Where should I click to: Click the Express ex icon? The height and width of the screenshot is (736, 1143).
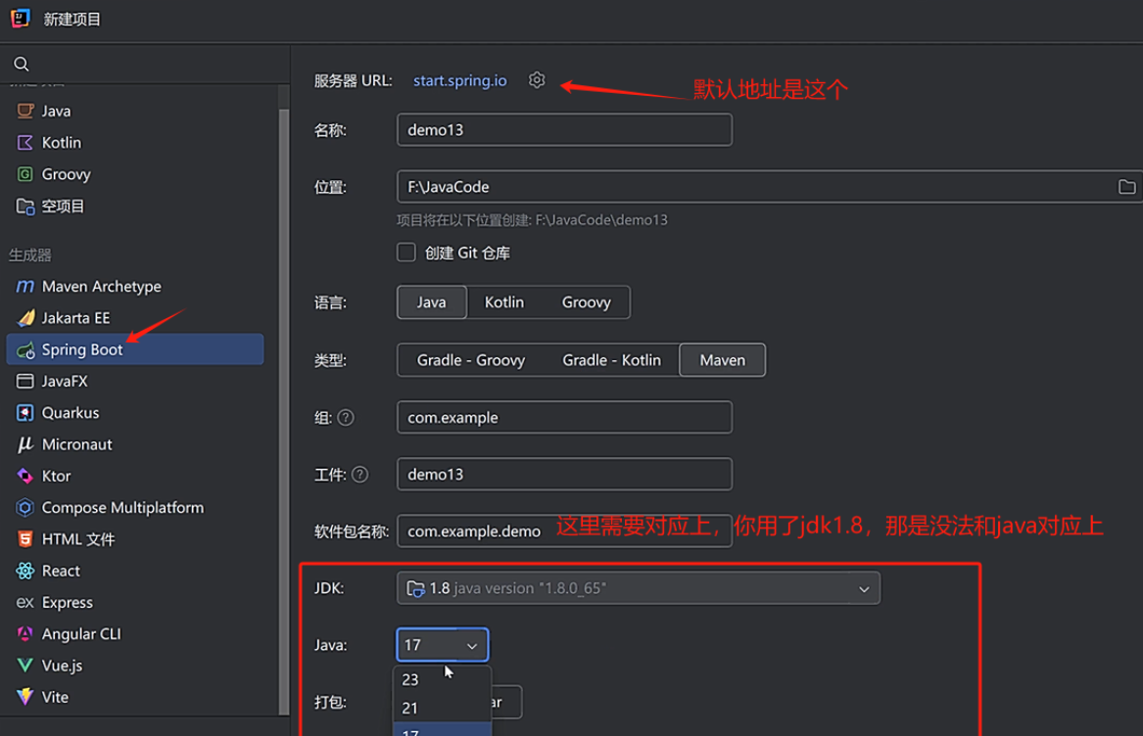[x=24, y=603]
